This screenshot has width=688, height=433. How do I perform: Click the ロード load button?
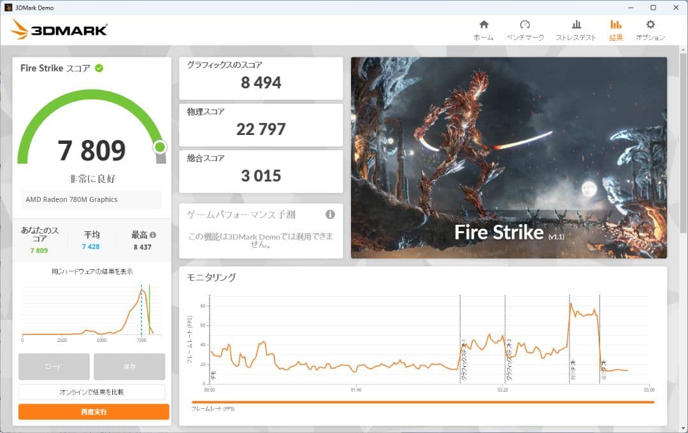(54, 367)
